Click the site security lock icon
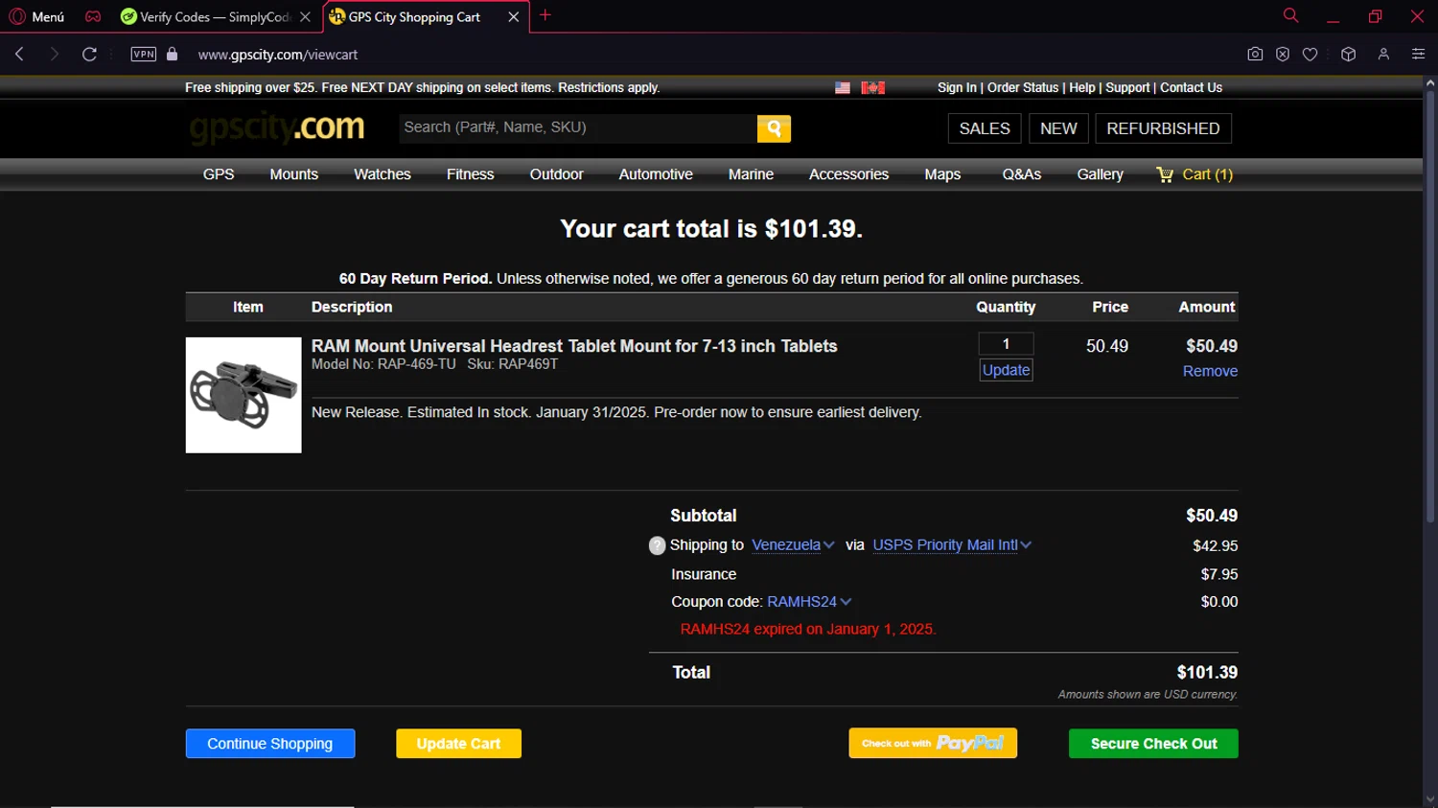This screenshot has height=808, width=1438. pyautogui.click(x=173, y=54)
